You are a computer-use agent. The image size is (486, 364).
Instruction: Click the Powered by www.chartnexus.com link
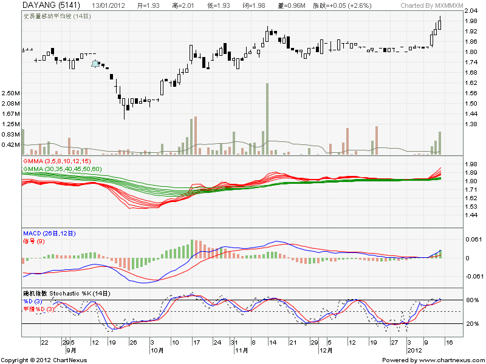pos(425,360)
